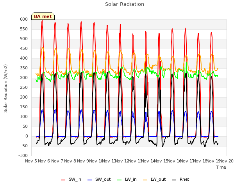This screenshot has height=187, width=250.
Task: Click the 200 y-axis tick label
Action: point(24,97)
